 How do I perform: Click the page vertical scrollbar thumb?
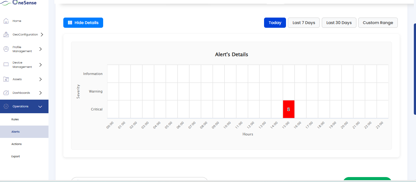pyautogui.click(x=415, y=69)
